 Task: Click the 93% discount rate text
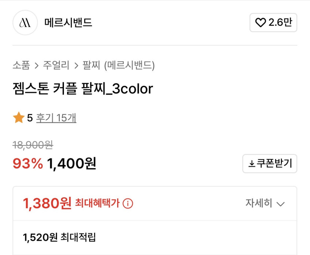click(28, 164)
